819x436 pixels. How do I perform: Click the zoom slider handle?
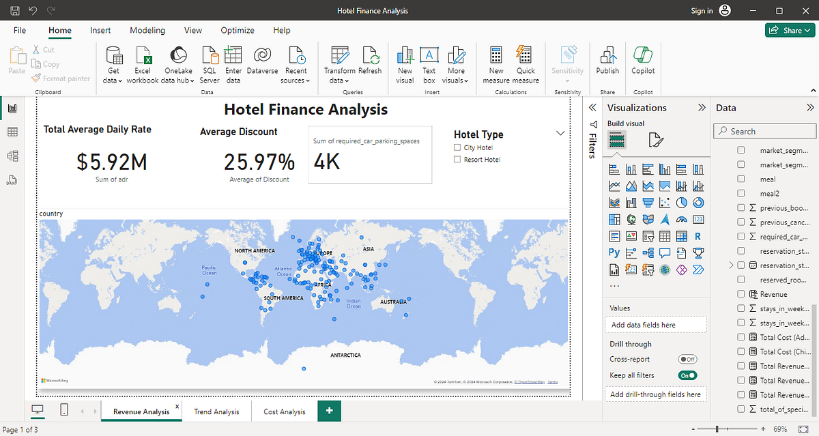point(717,429)
